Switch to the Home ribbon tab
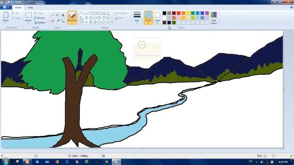The image size is (294, 165). 18,7
